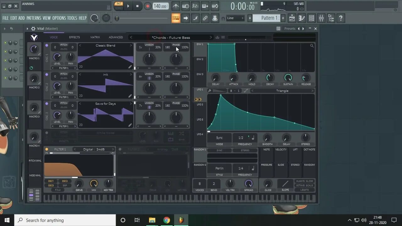Open the PATTERNS menu
402x226 pixels.
(34, 18)
